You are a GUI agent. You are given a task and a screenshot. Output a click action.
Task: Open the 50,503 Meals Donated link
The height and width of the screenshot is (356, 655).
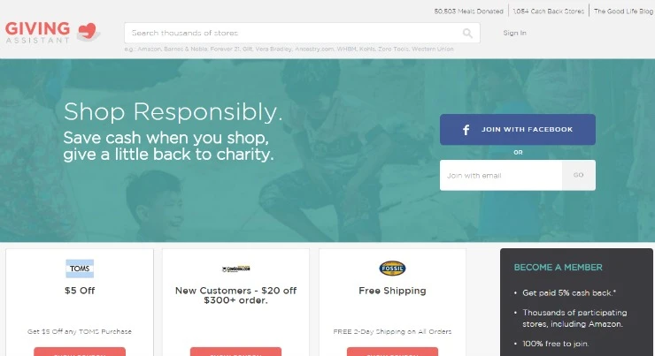click(x=469, y=11)
